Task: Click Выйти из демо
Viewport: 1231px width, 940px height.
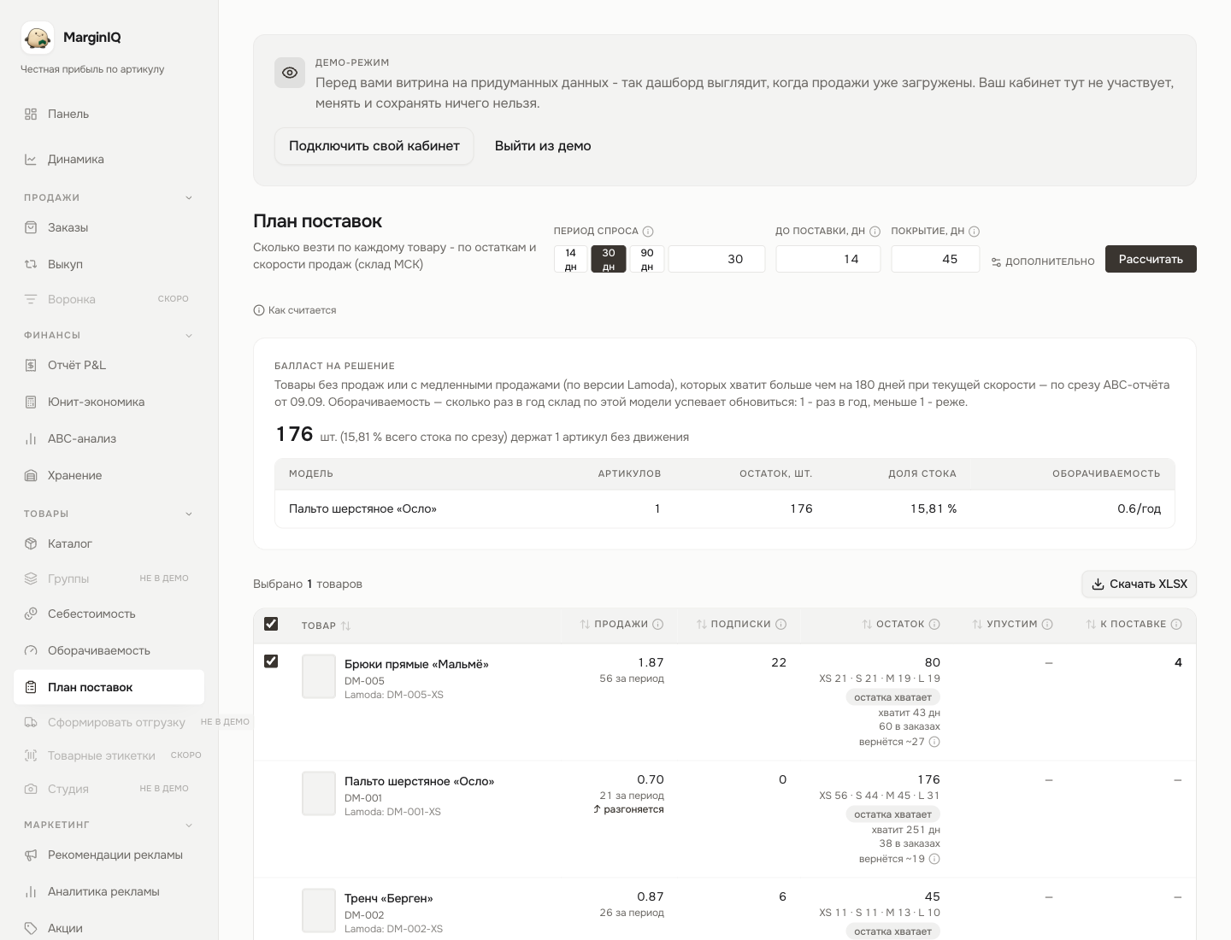Action: (543, 146)
